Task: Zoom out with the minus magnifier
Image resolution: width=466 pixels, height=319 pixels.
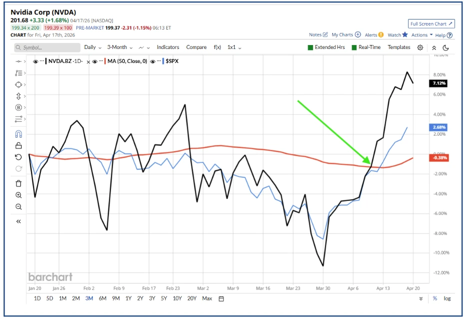Action: pos(18,206)
